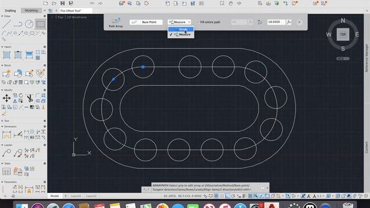Open the Content side panel

point(367,147)
